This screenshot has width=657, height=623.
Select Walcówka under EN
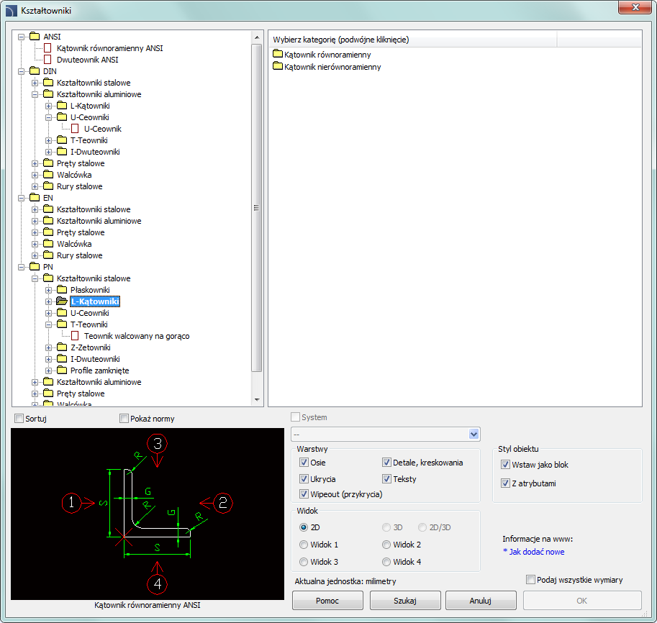click(74, 244)
